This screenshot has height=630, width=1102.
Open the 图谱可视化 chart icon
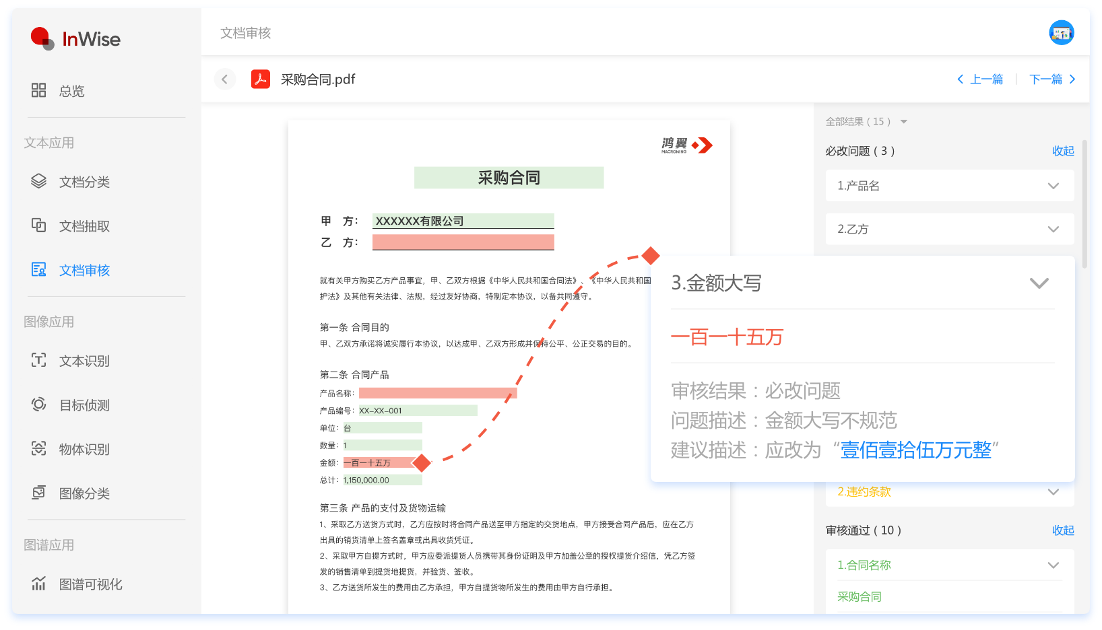pos(38,584)
